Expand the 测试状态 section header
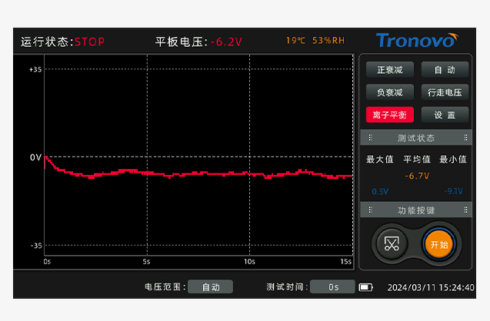The image size is (490, 321). point(416,137)
